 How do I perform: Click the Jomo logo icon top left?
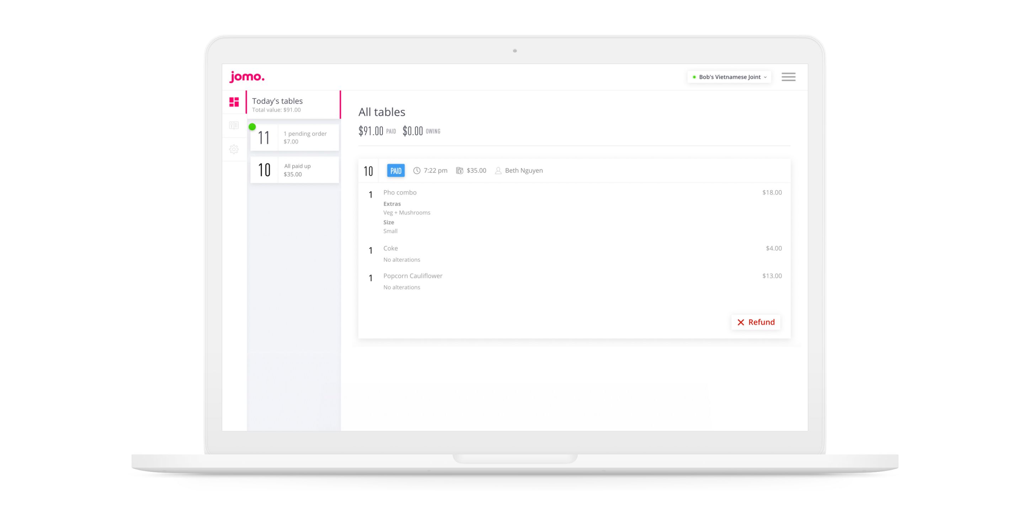click(x=249, y=77)
